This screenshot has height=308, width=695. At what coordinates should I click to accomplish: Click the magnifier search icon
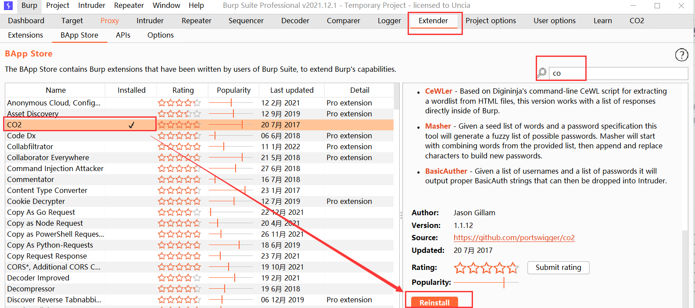coord(542,73)
